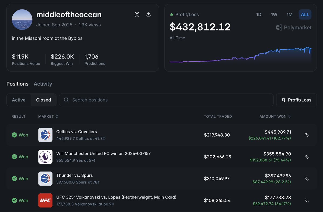Click amount won $397,499.96
Screen dimensions: 323x212
click(x=278, y=176)
